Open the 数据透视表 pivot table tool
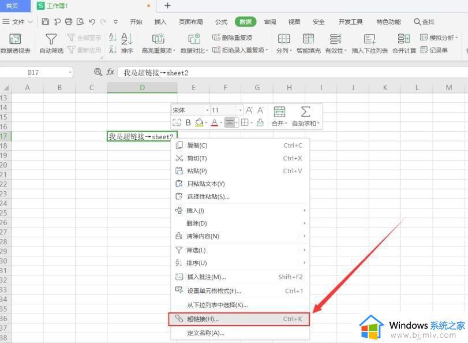 tap(15, 43)
